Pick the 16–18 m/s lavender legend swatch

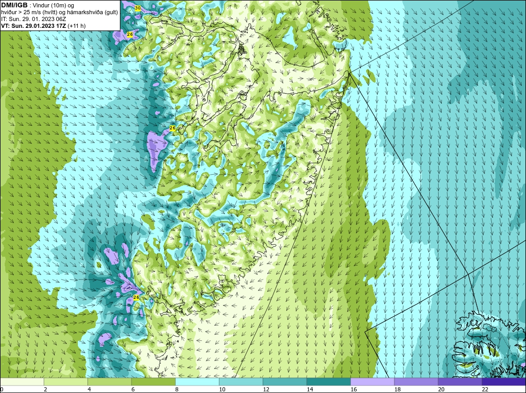(372, 381)
